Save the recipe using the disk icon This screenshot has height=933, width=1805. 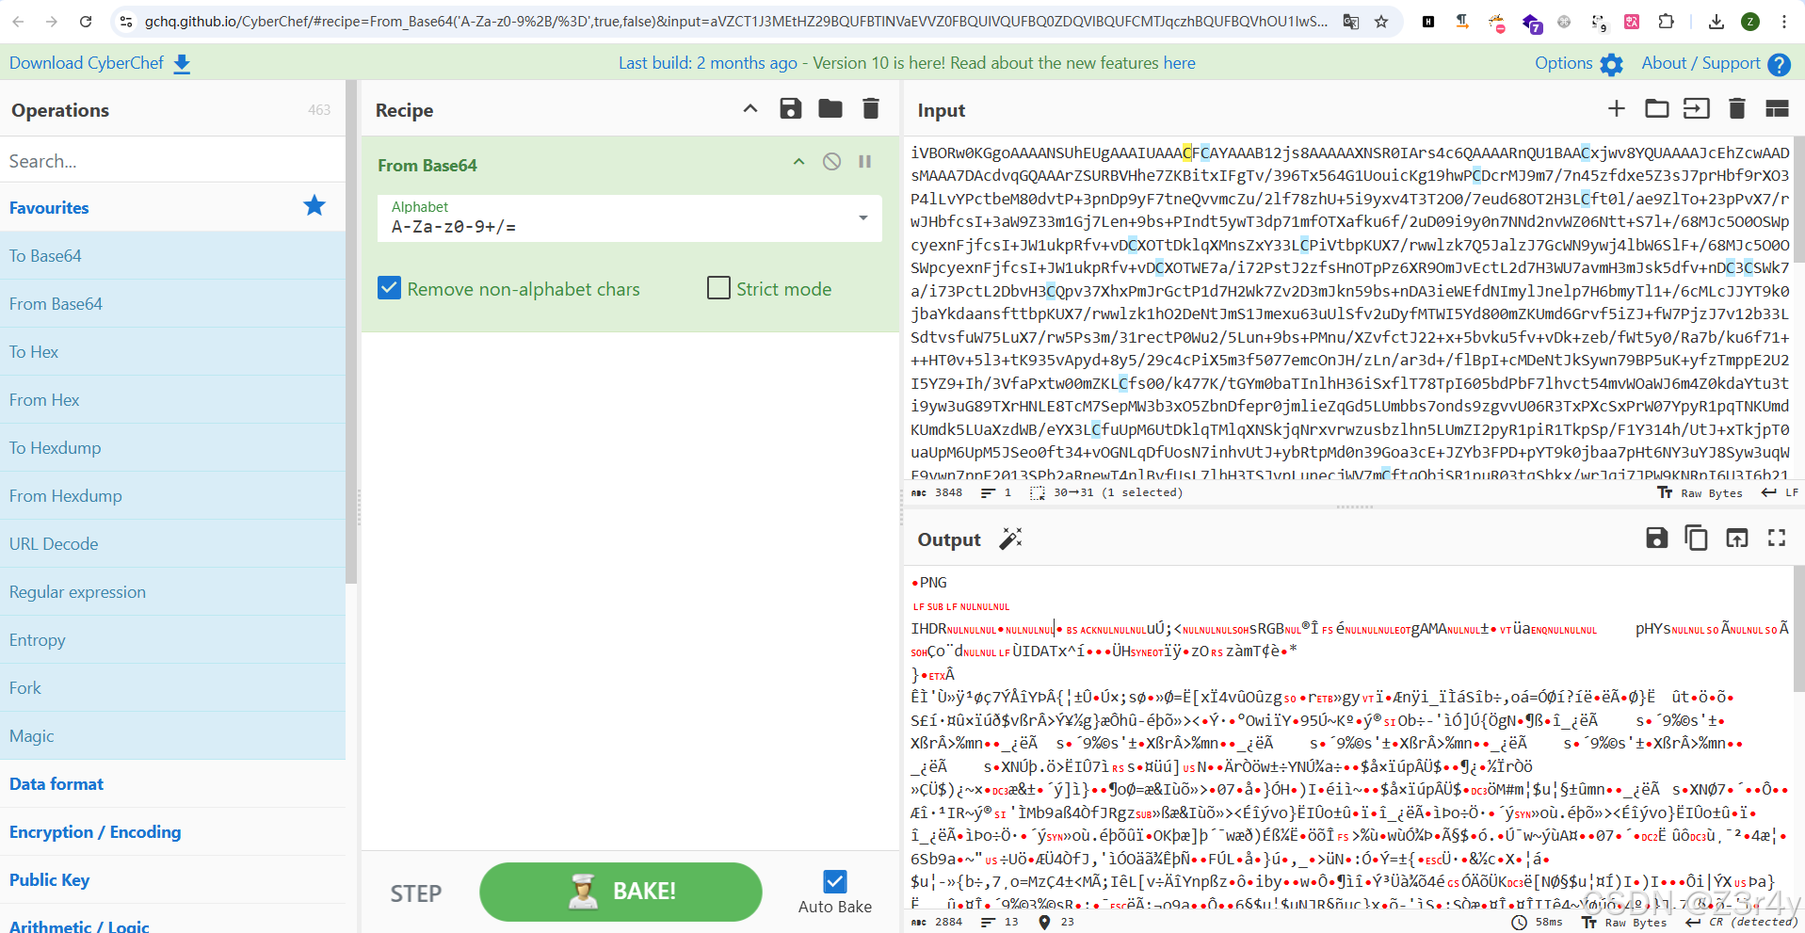tap(791, 109)
